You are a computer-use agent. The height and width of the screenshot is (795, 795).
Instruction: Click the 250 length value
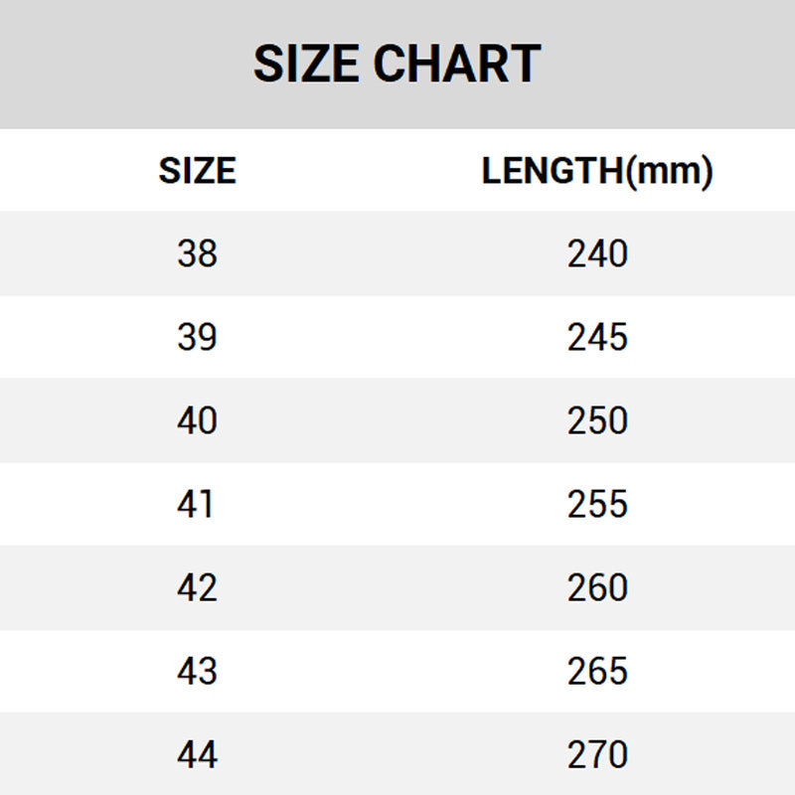598,421
